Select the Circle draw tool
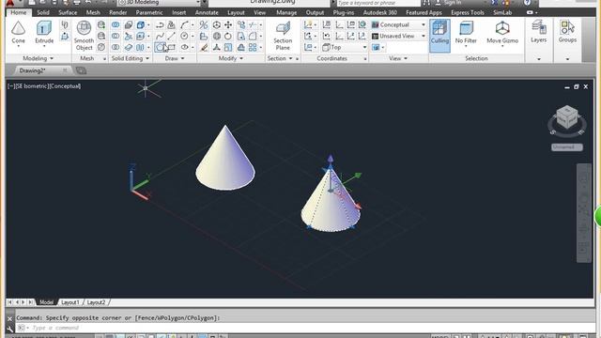The image size is (601, 338). (x=185, y=36)
